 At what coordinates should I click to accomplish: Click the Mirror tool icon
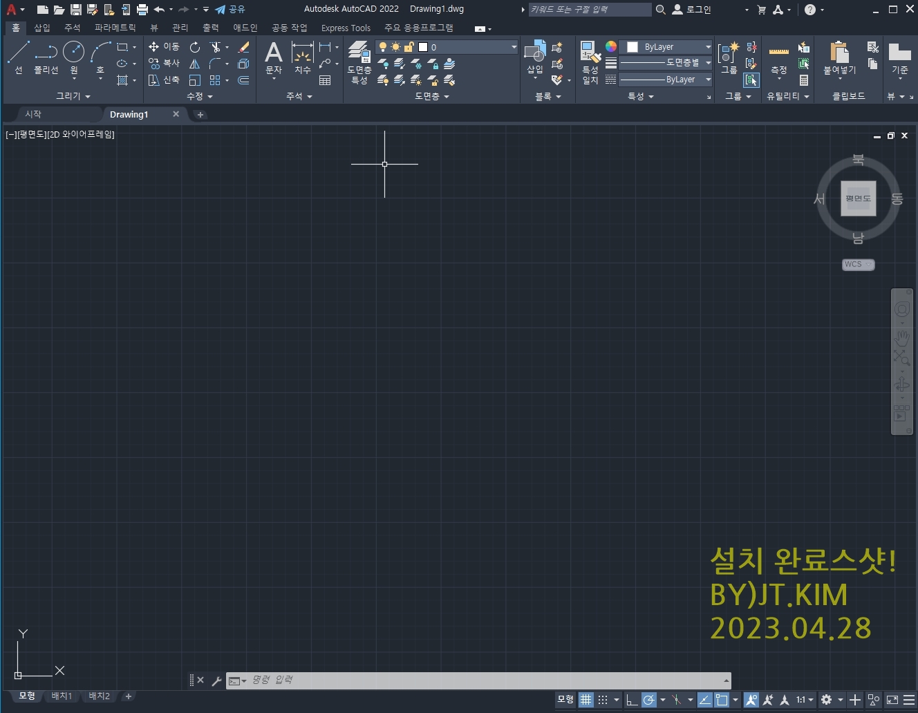(195, 64)
